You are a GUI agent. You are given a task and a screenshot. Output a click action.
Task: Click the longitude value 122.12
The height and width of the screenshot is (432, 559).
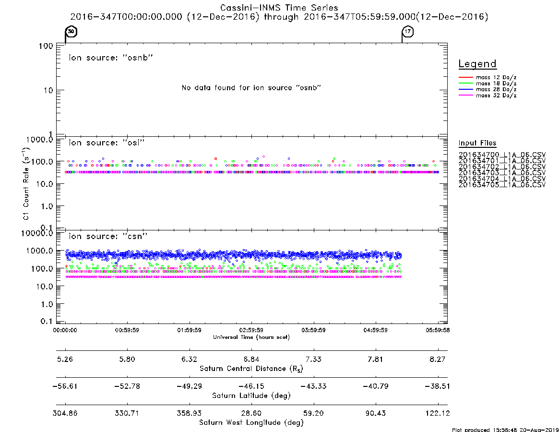pyautogui.click(x=438, y=413)
